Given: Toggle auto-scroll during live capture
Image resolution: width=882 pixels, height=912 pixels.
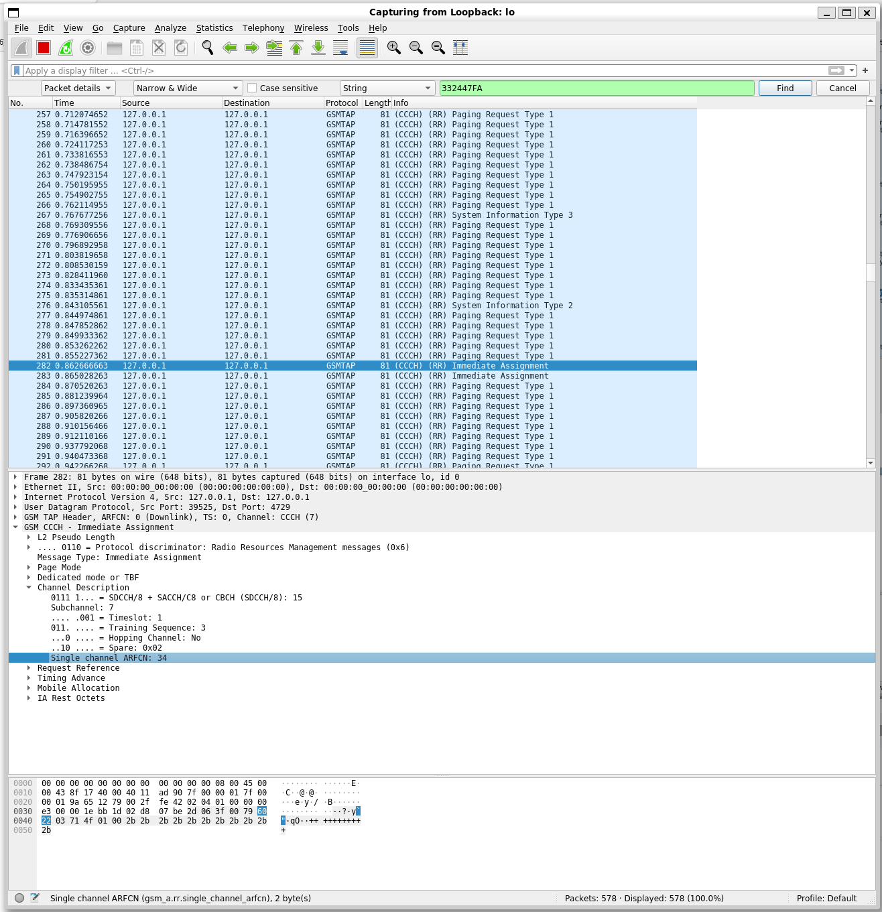Looking at the screenshot, I should (x=340, y=47).
